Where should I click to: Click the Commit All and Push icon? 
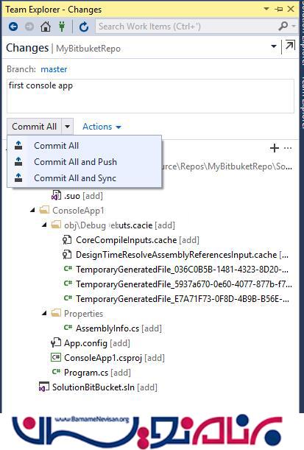(x=18, y=161)
